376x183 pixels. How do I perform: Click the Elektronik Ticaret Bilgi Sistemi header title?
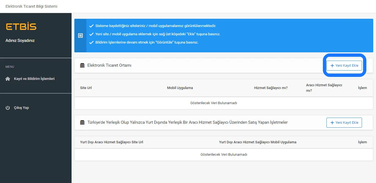(x=31, y=6)
